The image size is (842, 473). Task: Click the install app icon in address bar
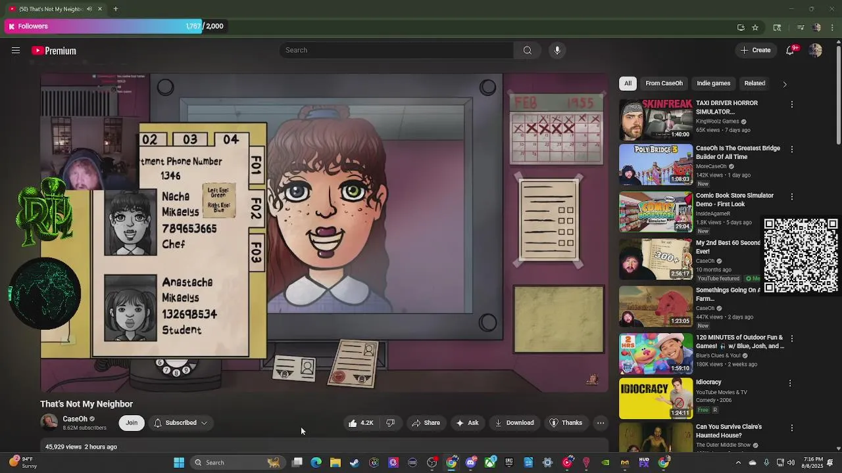point(741,27)
